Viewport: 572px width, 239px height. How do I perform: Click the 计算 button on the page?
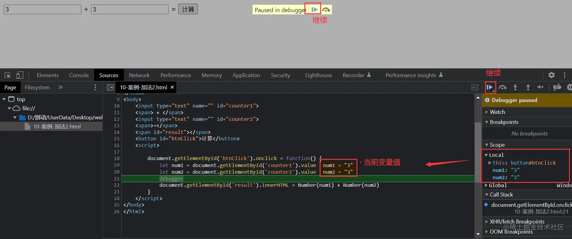pos(188,9)
